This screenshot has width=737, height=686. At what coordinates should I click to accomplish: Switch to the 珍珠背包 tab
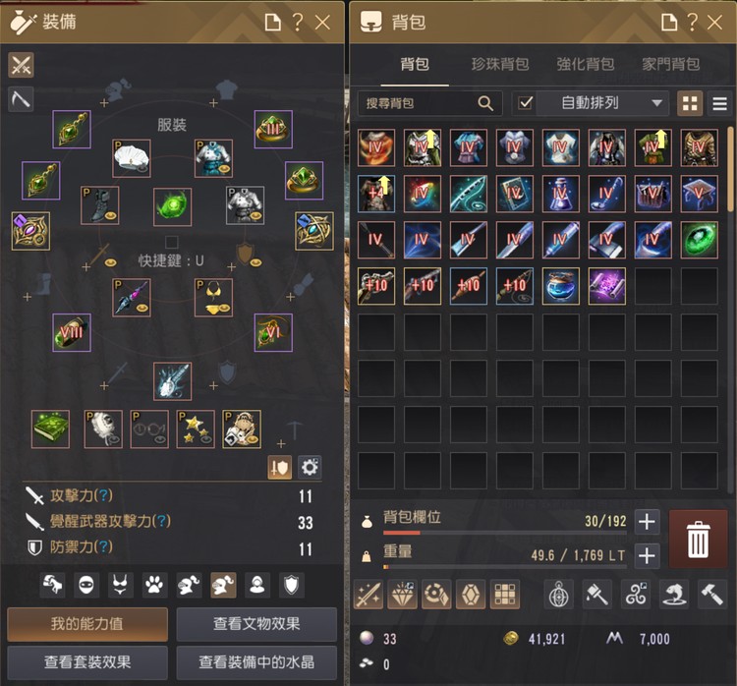tap(499, 64)
